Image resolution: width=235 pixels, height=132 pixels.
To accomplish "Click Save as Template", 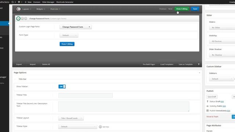I will tap(185, 65).
